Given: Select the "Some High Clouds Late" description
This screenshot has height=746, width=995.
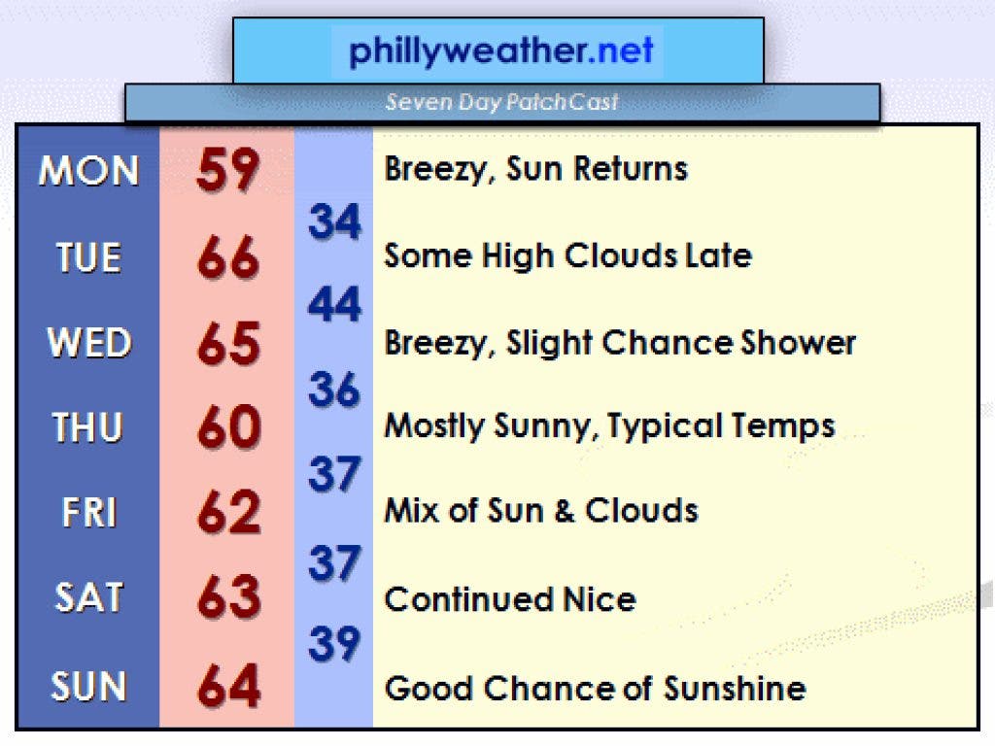Looking at the screenshot, I should [x=567, y=255].
